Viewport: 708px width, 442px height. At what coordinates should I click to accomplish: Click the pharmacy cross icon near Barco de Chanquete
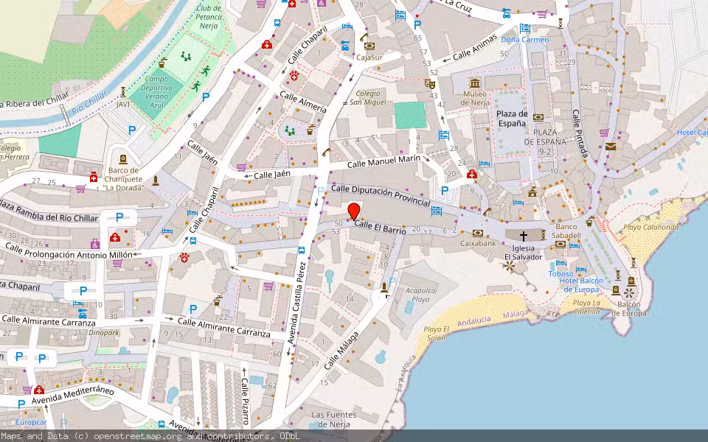[x=94, y=178]
